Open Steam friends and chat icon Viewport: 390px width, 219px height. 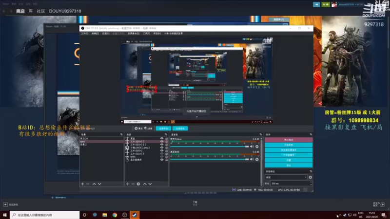pos(383,204)
